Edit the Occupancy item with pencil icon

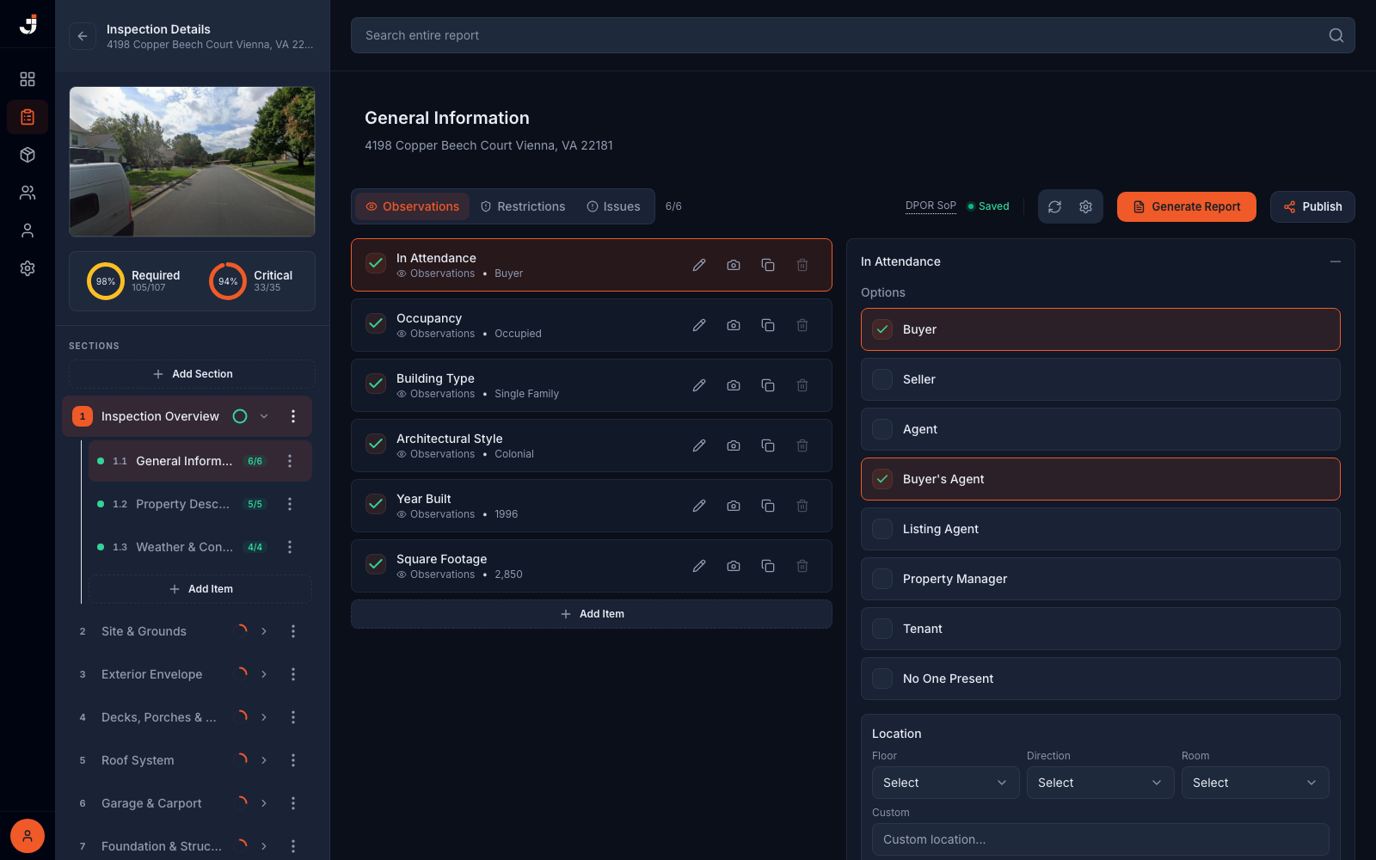[x=699, y=325]
